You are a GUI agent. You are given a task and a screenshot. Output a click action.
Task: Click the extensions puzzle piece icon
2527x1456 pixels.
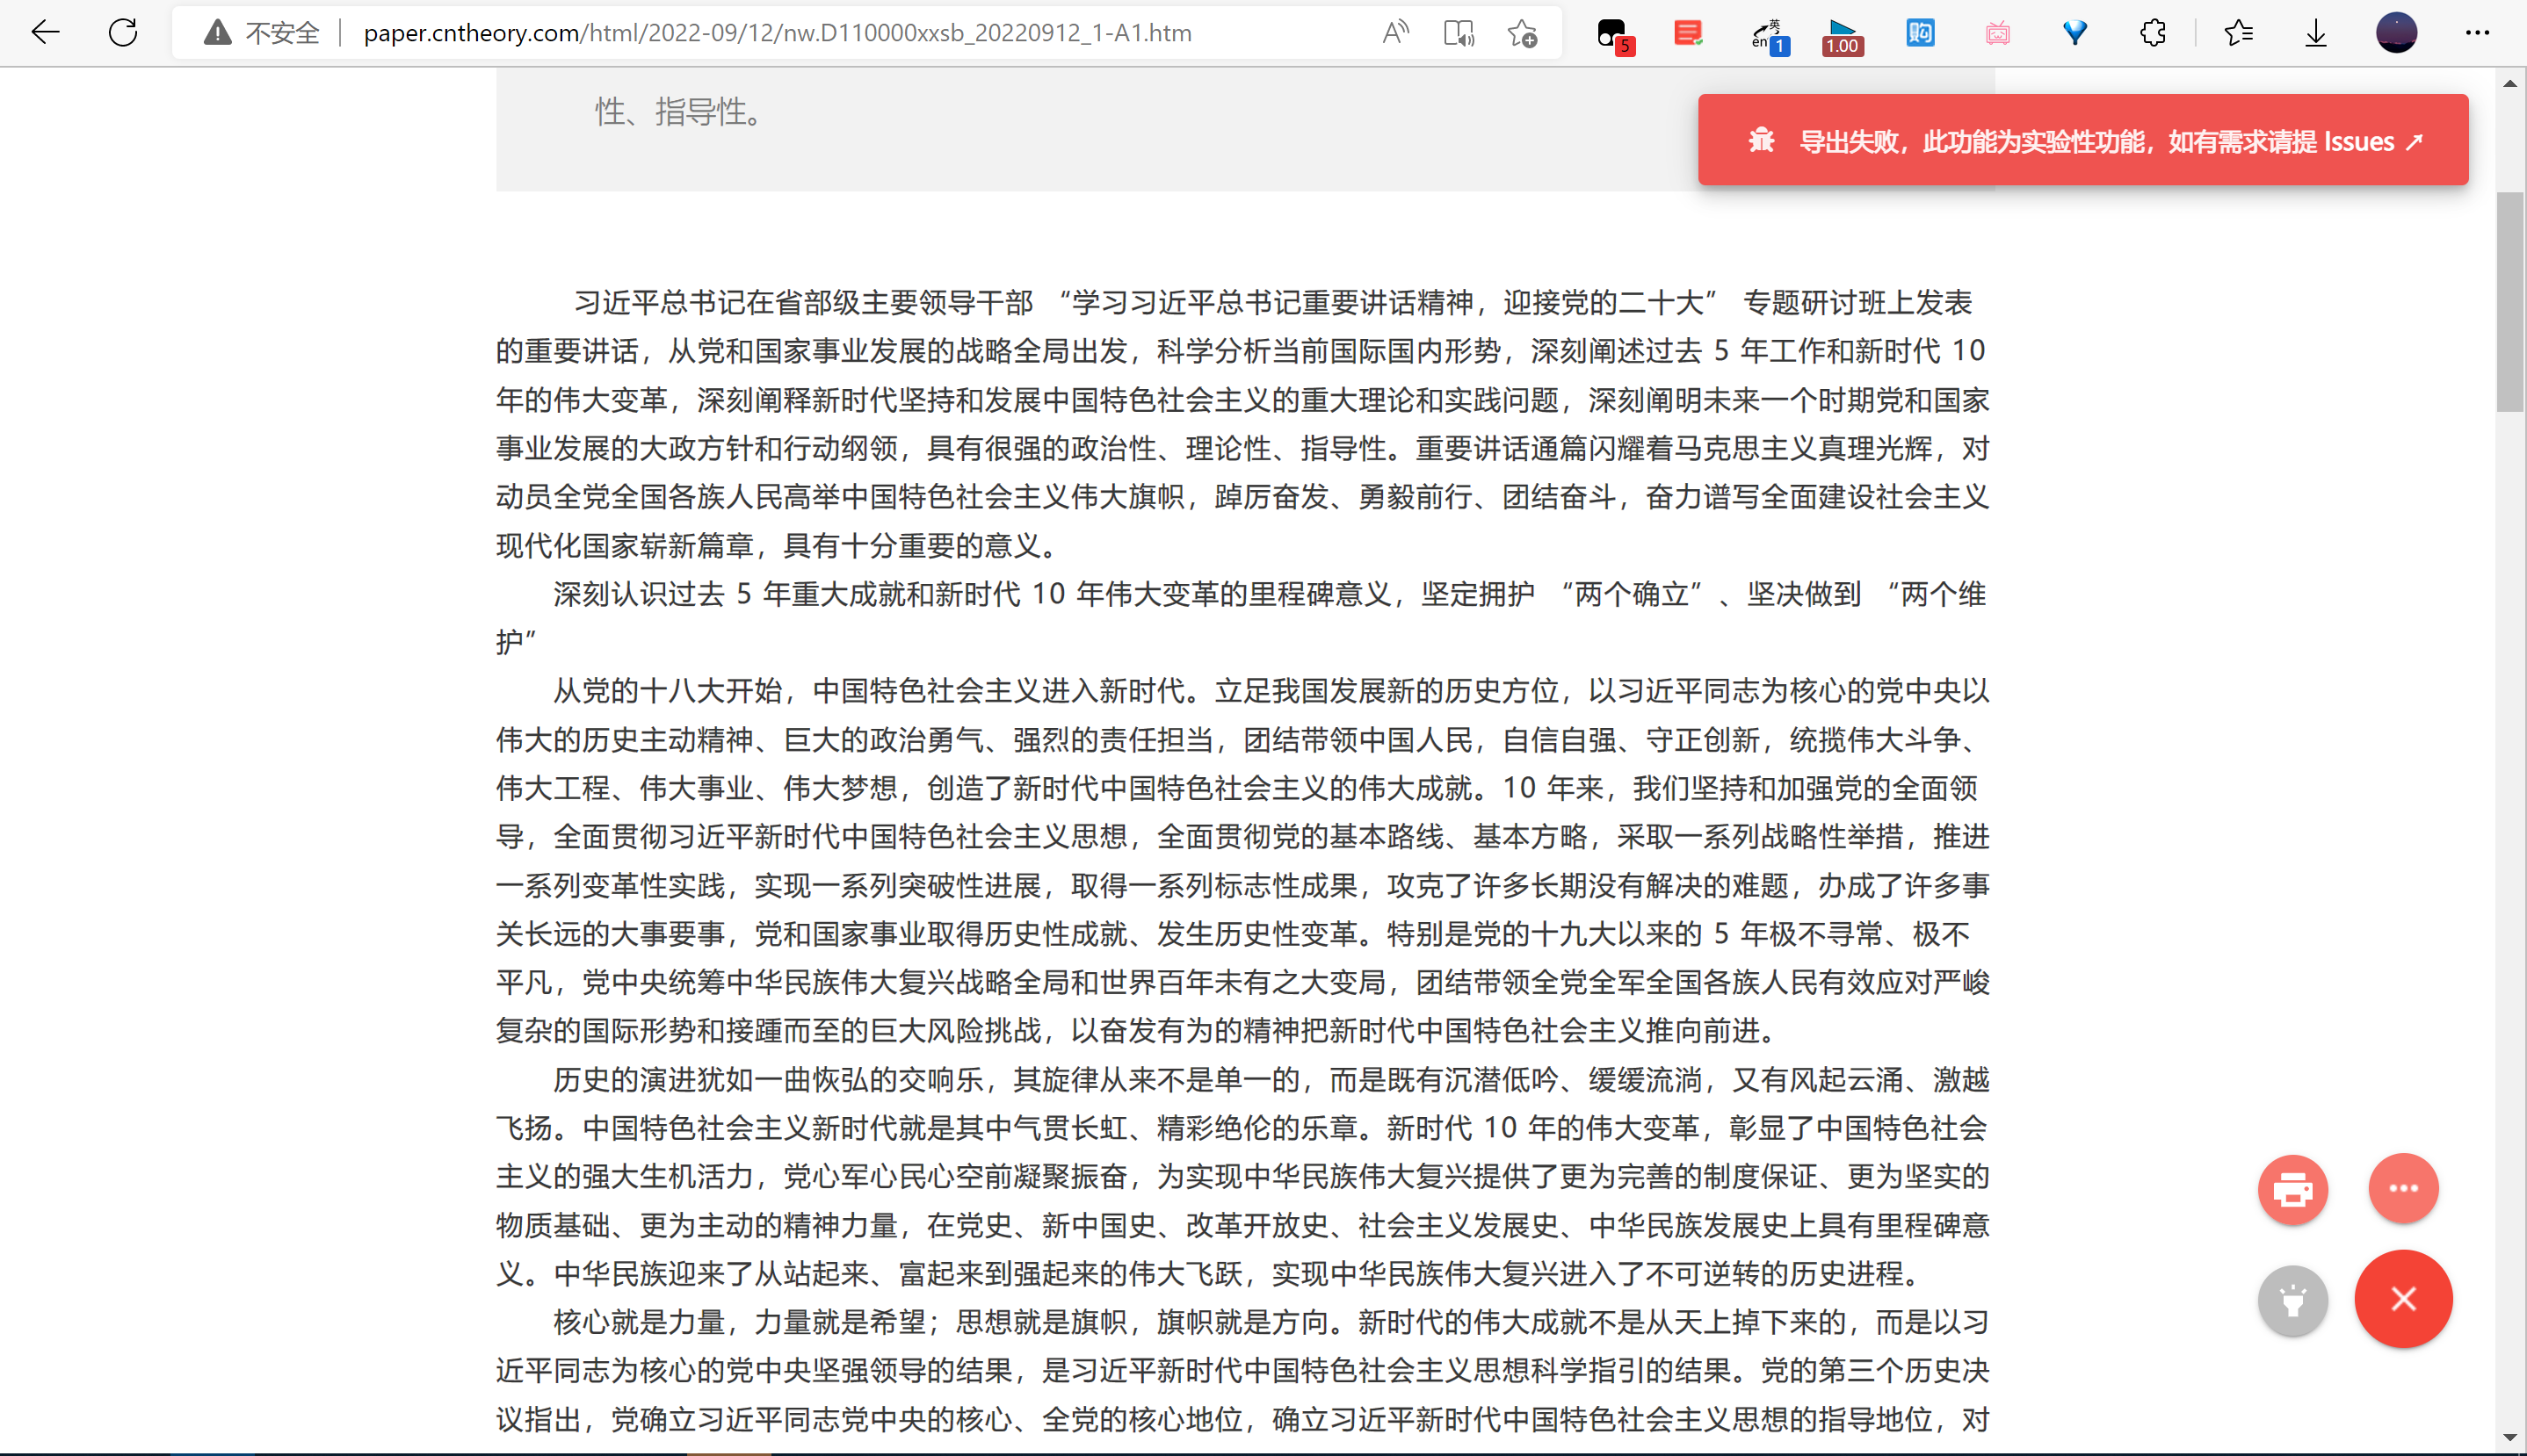(2152, 32)
